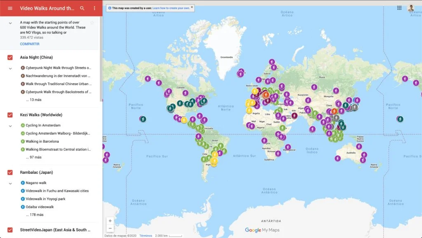Collapse the Rambalac (Japan) item list

[x=10, y=183]
